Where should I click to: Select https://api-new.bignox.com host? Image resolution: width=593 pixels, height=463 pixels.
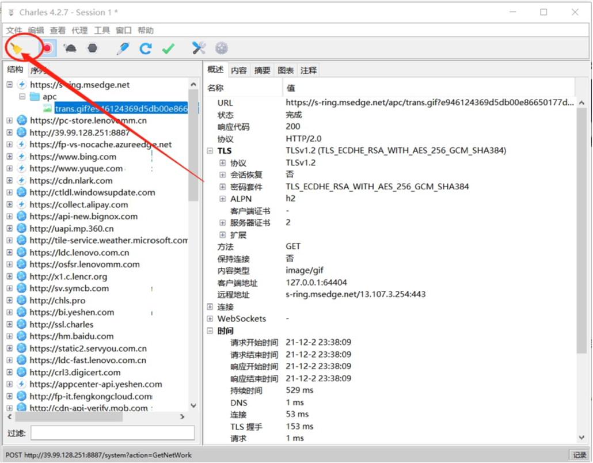click(83, 217)
